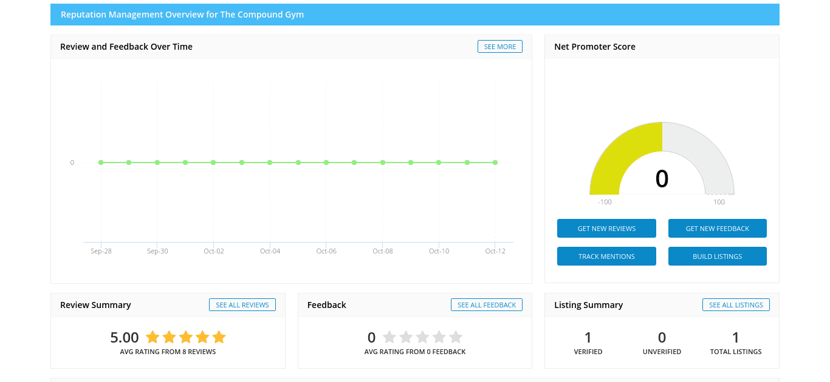
Task: Click the chart data point at Sep-28
Action: [x=101, y=163]
